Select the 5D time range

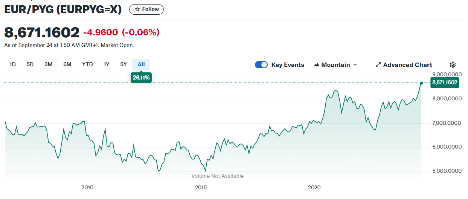[30, 64]
